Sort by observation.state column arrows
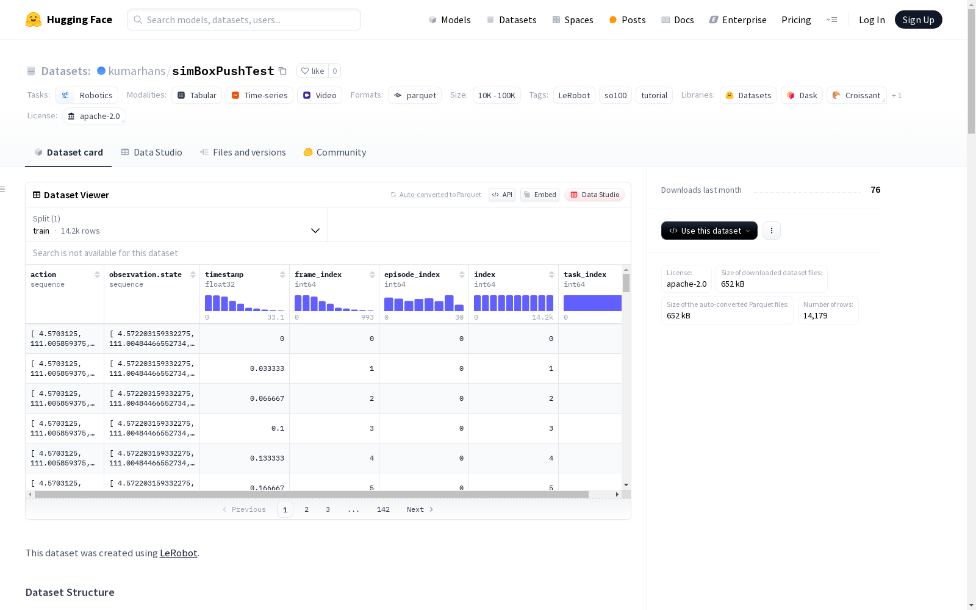The height and width of the screenshot is (610, 976). (193, 274)
